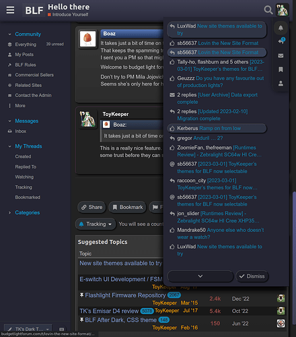Click the Boaz username in post header

coord(110,34)
